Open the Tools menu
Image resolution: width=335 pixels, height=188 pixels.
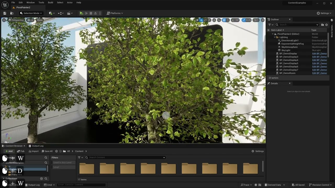[41, 2]
